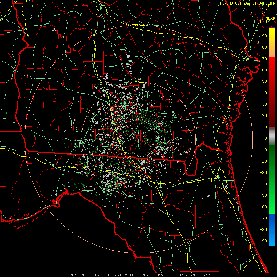Click the 50 NMI range ring label
Image resolution: width=277 pixels, height=277 pixels.
tap(138, 82)
